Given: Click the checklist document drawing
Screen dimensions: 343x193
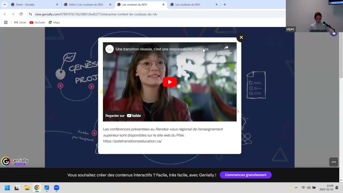Looking at the screenshot, I should (x=256, y=85).
